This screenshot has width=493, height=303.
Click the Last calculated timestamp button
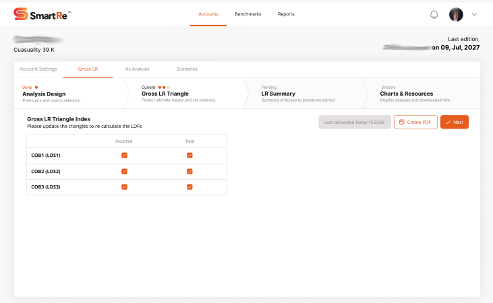(x=355, y=122)
